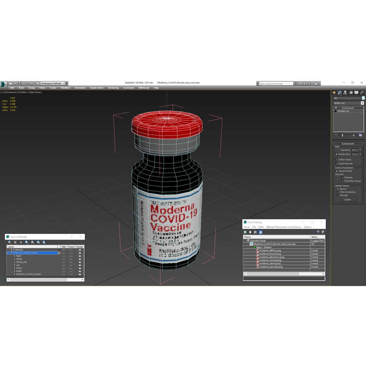Open the Workspace: Default dropdown
Viewport: 366px width, 366px height.
pyautogui.click(x=53, y=83)
